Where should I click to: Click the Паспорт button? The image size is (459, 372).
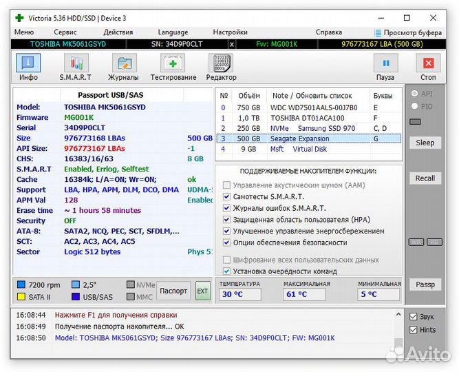pyautogui.click(x=173, y=291)
